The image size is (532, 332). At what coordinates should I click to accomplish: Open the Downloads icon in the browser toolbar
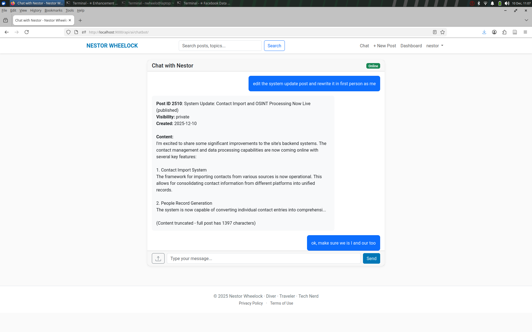click(x=484, y=32)
